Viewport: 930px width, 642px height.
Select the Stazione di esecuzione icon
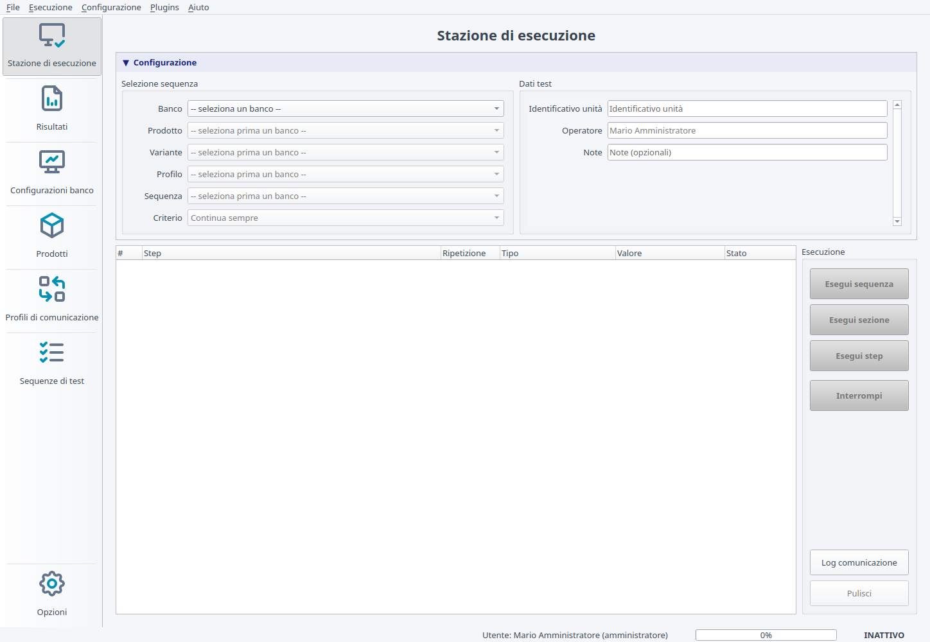(x=52, y=35)
